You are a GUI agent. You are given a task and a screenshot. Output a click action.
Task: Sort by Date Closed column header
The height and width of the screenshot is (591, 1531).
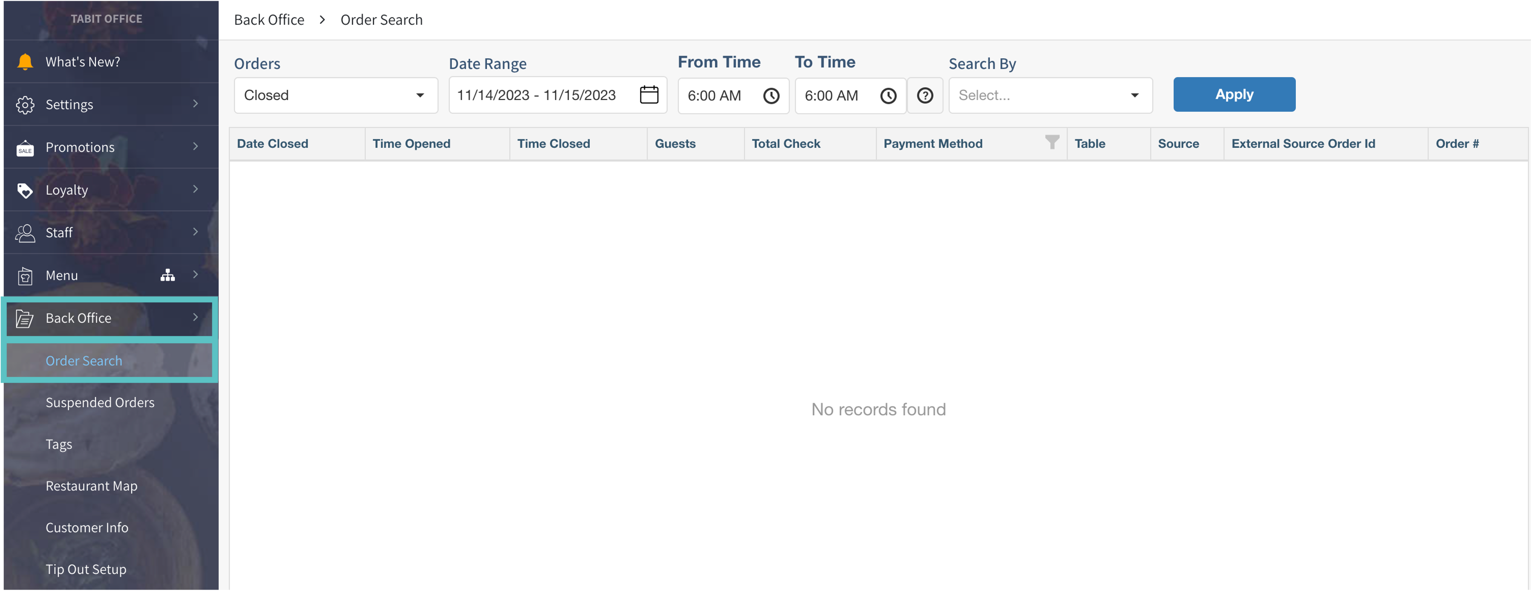pos(273,144)
